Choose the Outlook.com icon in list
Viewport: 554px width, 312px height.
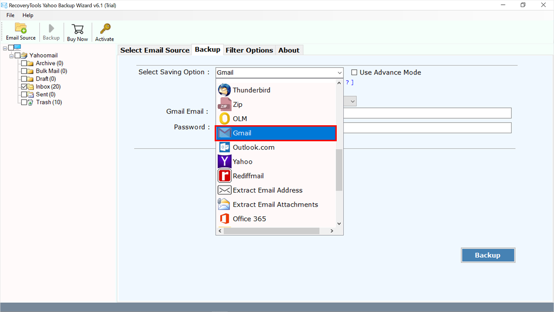224,147
